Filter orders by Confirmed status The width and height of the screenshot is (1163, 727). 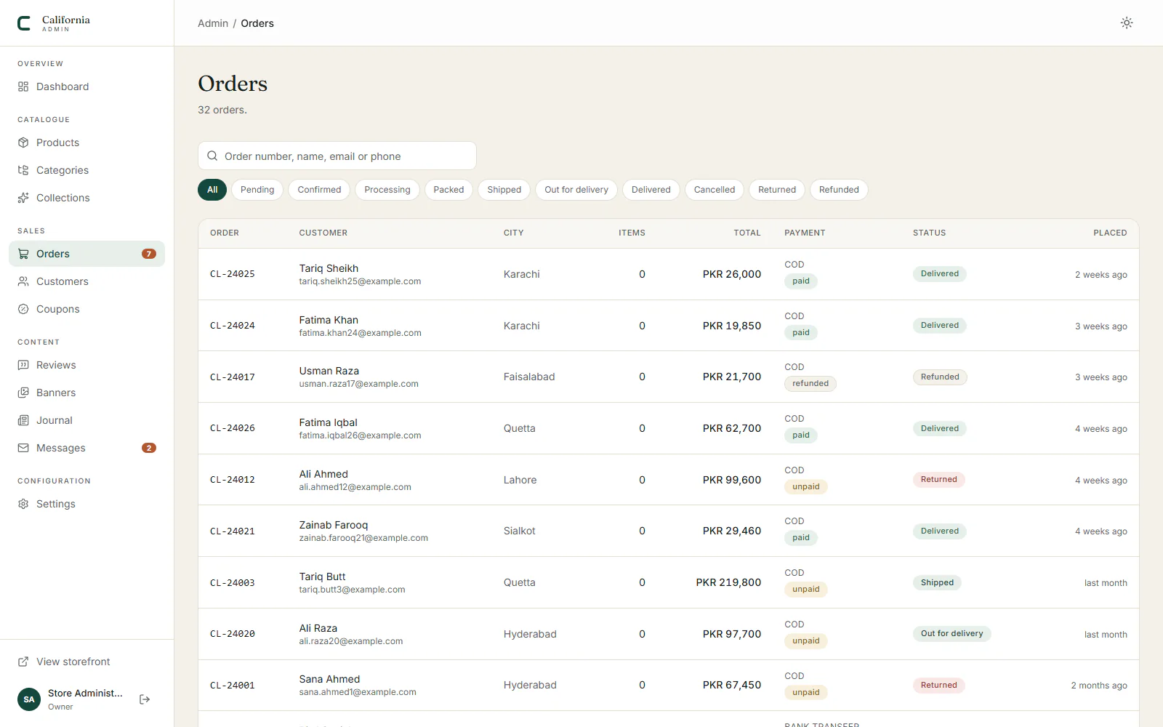pyautogui.click(x=319, y=190)
